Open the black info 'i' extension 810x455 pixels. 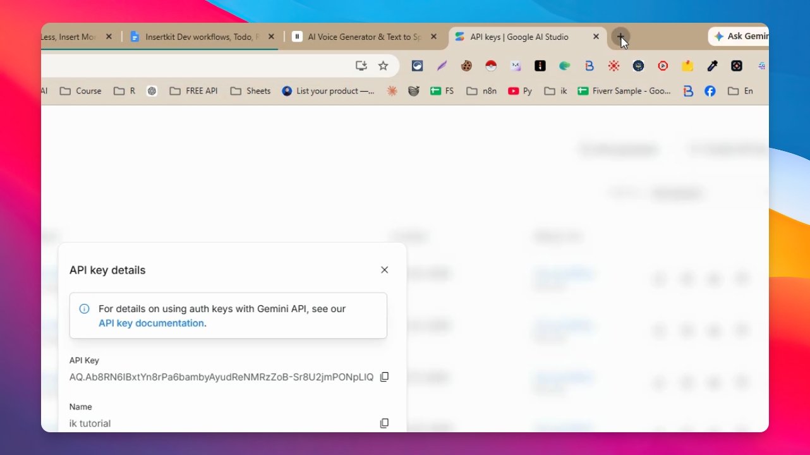tap(540, 66)
